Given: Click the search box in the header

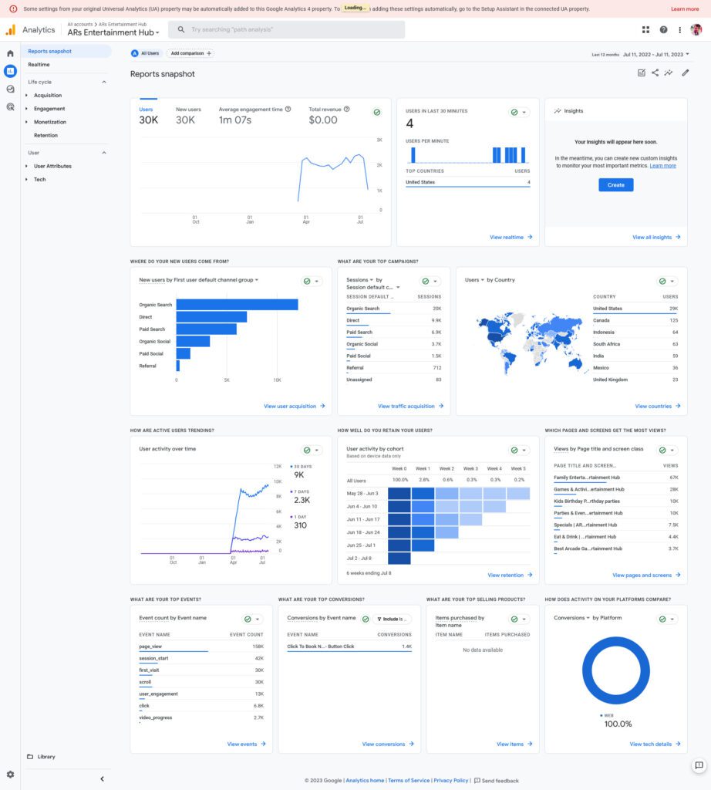Looking at the screenshot, I should pyautogui.click(x=287, y=30).
